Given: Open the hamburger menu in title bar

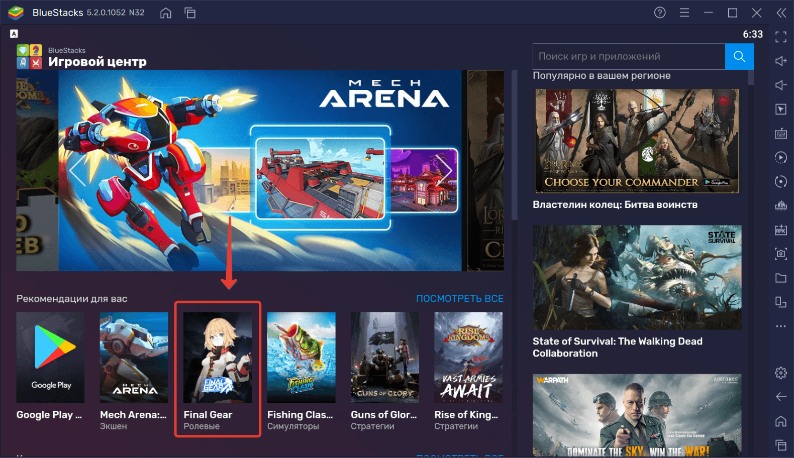Looking at the screenshot, I should click(684, 13).
